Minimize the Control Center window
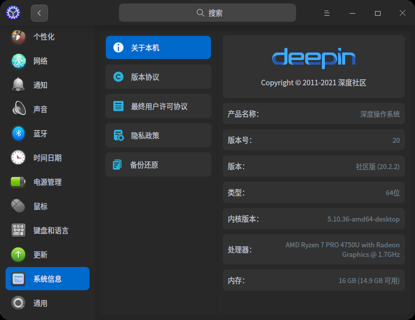This screenshot has height=320, width=415. [x=352, y=13]
